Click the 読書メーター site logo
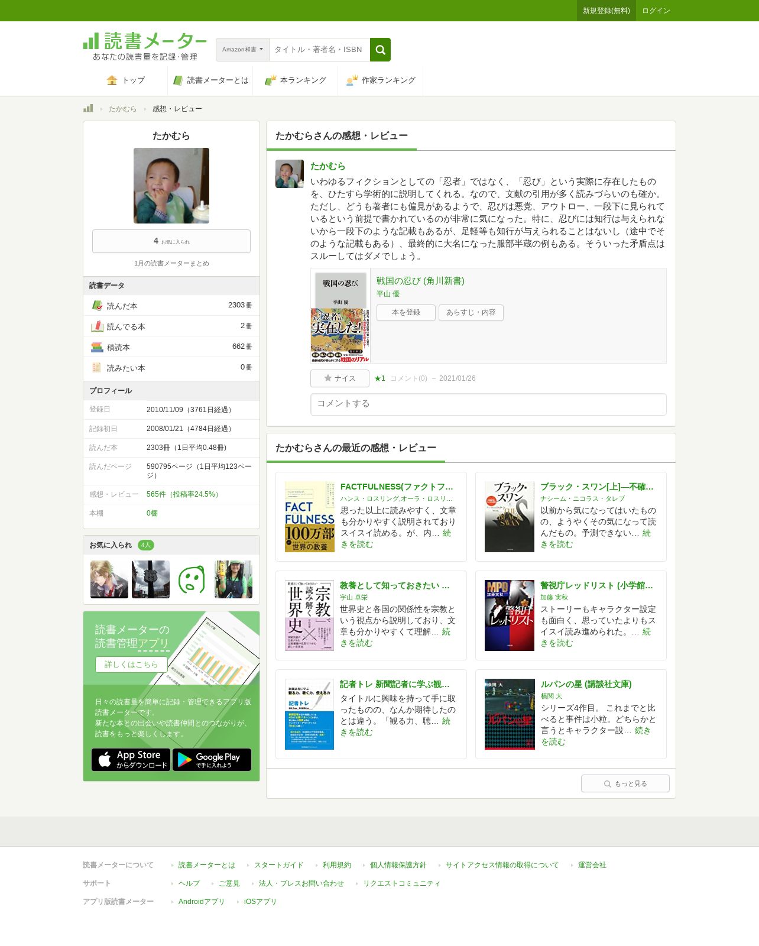This screenshot has height=946, width=759. point(145,46)
